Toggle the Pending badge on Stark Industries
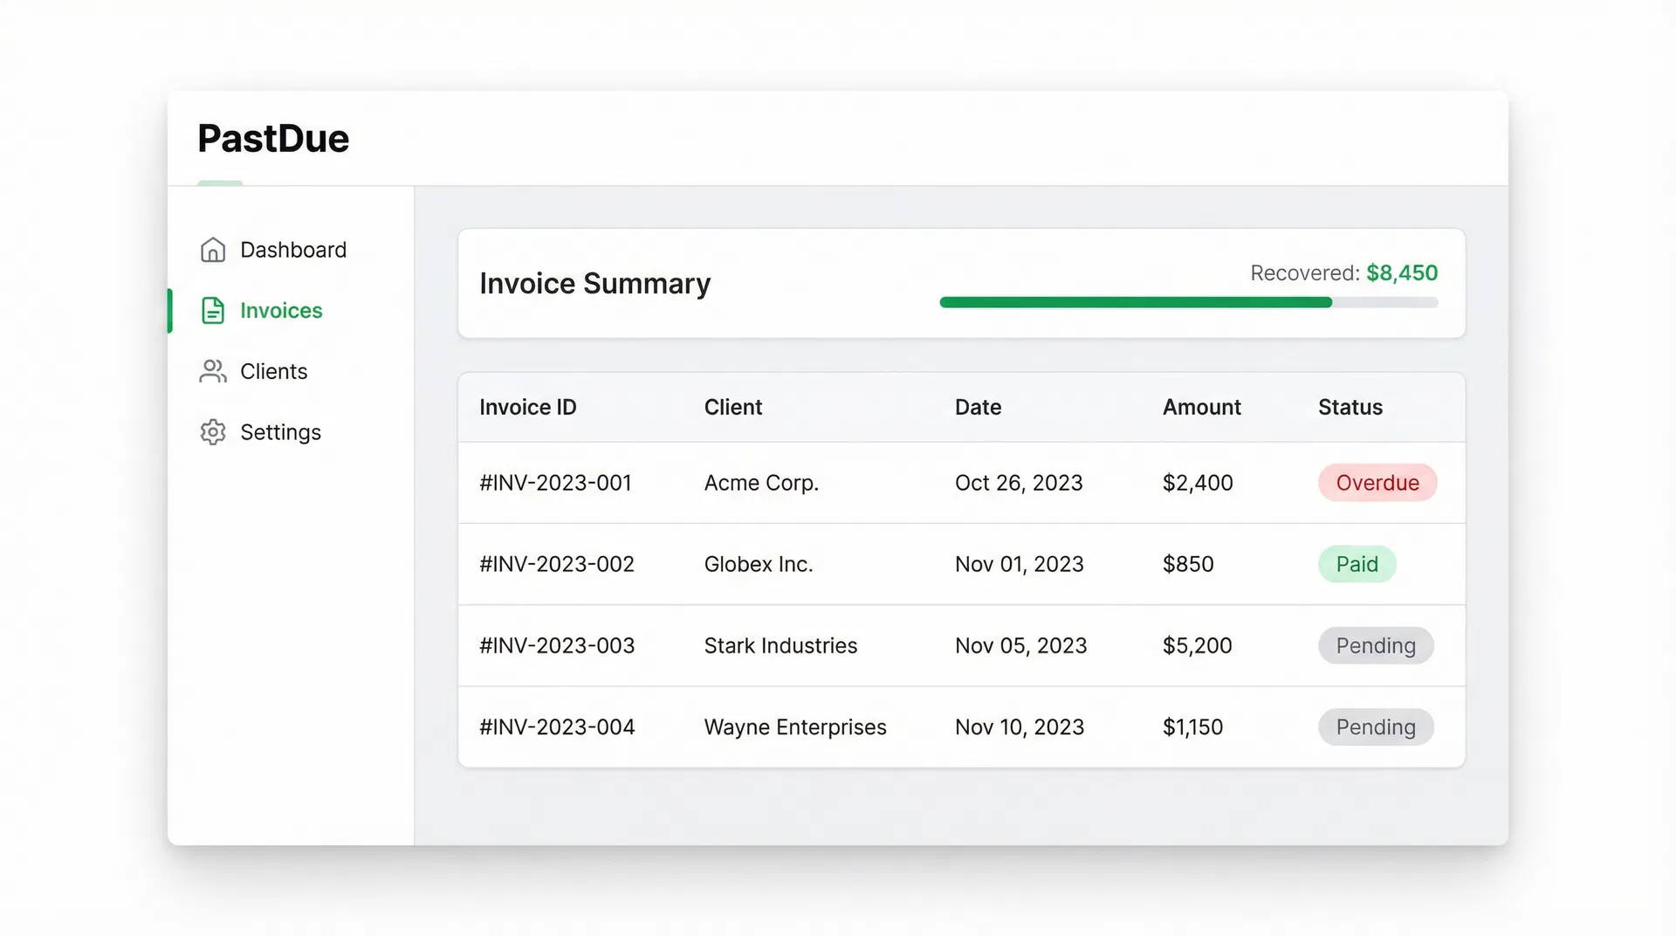 point(1375,645)
